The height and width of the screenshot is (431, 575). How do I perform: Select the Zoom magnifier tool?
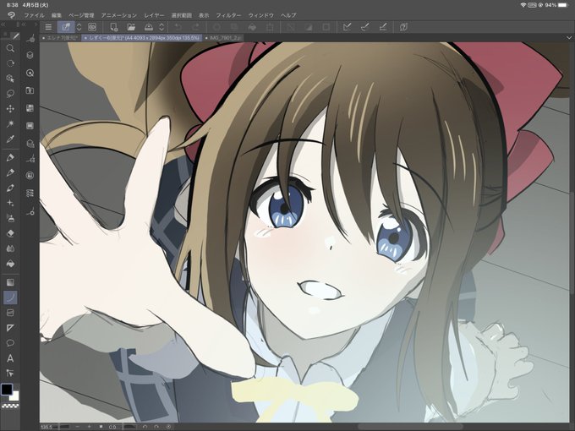(x=10, y=48)
